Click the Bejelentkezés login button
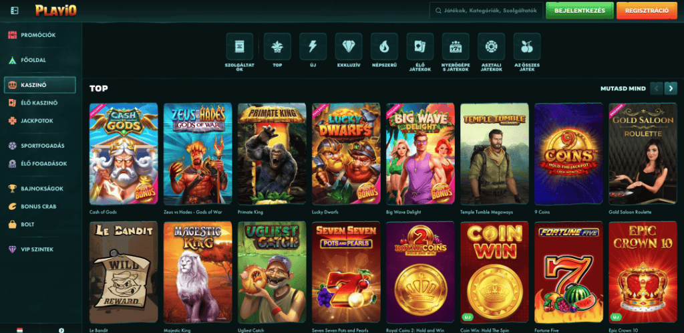 coord(580,11)
